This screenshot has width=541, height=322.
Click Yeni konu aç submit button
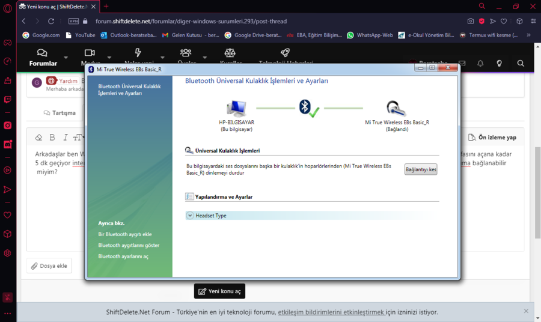pos(219,291)
